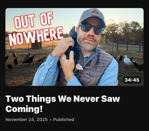Open the video thumbnail with the man holding a kitten
The image size is (149, 131).
[74, 47]
